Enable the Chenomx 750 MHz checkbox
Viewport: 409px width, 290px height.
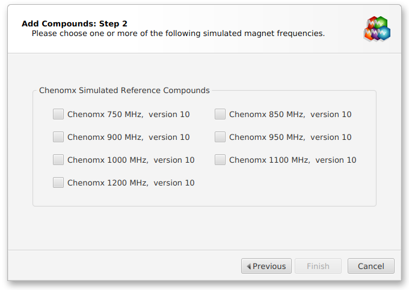(58, 114)
